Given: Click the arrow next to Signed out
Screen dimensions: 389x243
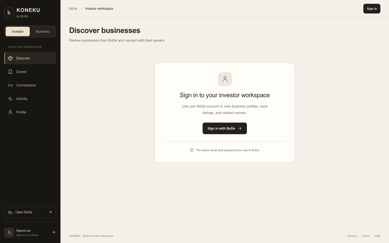Looking at the screenshot, I should [53, 232].
